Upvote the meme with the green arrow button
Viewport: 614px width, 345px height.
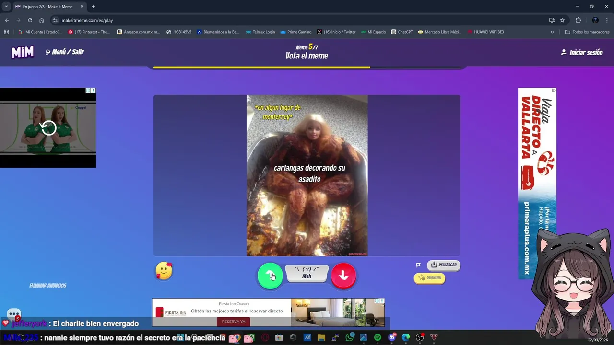(270, 276)
